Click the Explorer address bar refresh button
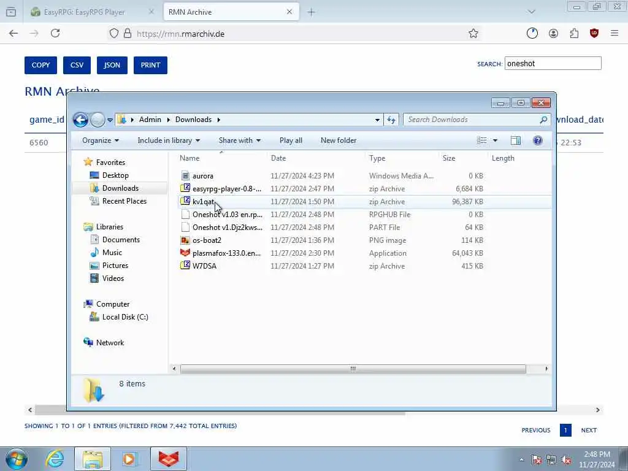This screenshot has height=471, width=628. click(391, 120)
